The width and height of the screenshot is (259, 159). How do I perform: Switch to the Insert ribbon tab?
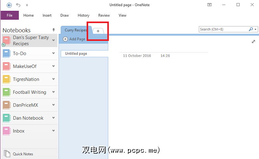(x=47, y=15)
